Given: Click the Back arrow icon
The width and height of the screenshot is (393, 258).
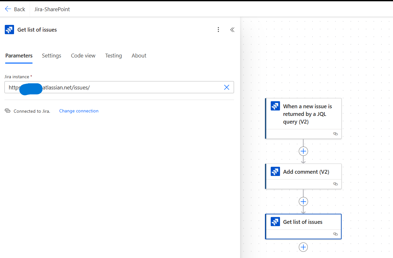Looking at the screenshot, I should 8,9.
